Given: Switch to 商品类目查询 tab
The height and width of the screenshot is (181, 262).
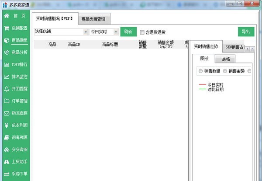Looking at the screenshot, I should click(x=94, y=19).
